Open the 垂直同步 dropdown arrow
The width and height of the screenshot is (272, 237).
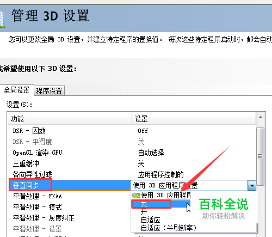tap(252, 185)
